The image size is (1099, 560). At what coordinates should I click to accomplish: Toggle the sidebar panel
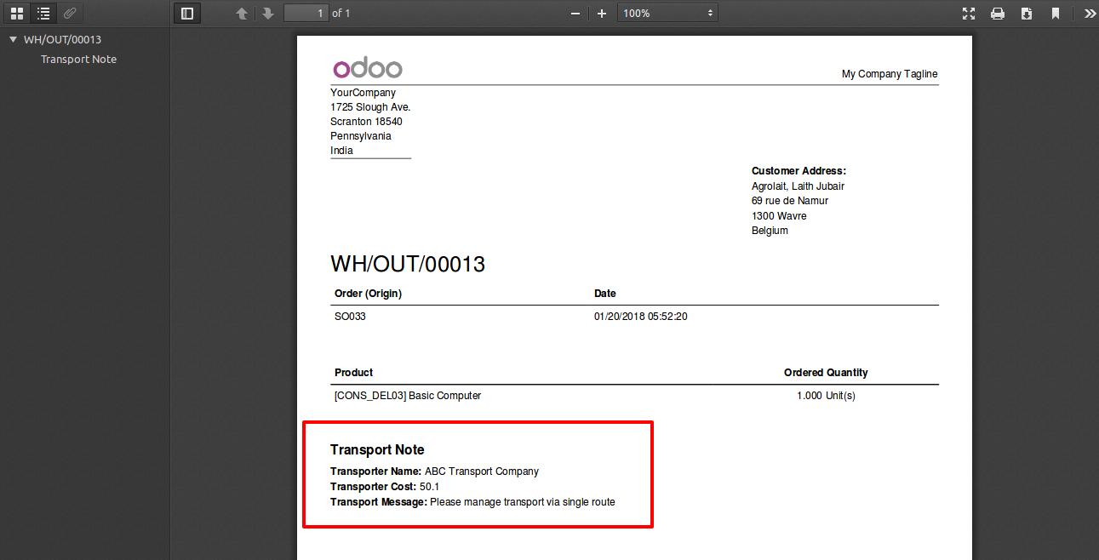187,13
